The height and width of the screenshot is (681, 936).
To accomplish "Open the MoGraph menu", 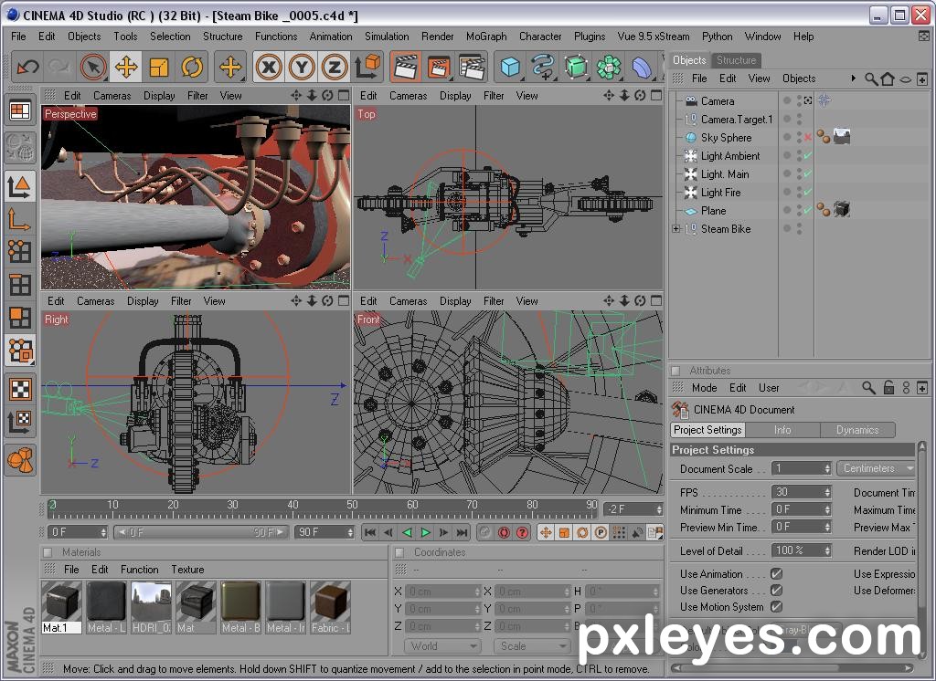I will (486, 37).
